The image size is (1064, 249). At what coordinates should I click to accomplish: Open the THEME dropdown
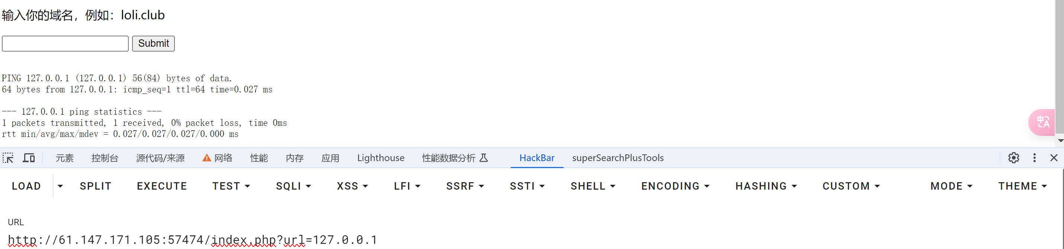1022,186
